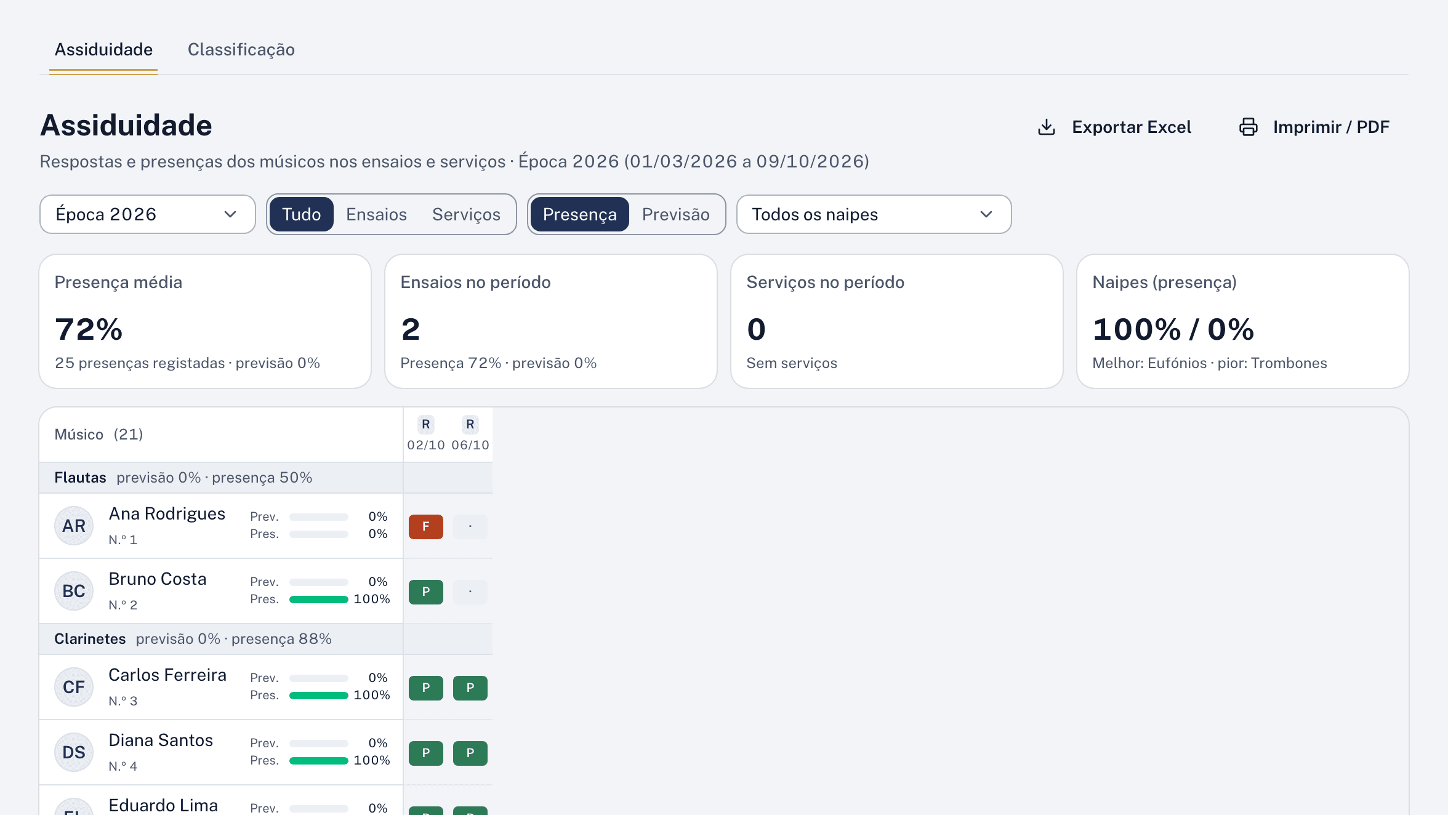Click the download icon beside Exportar Excel
Image resolution: width=1448 pixels, height=815 pixels.
pos(1046,127)
